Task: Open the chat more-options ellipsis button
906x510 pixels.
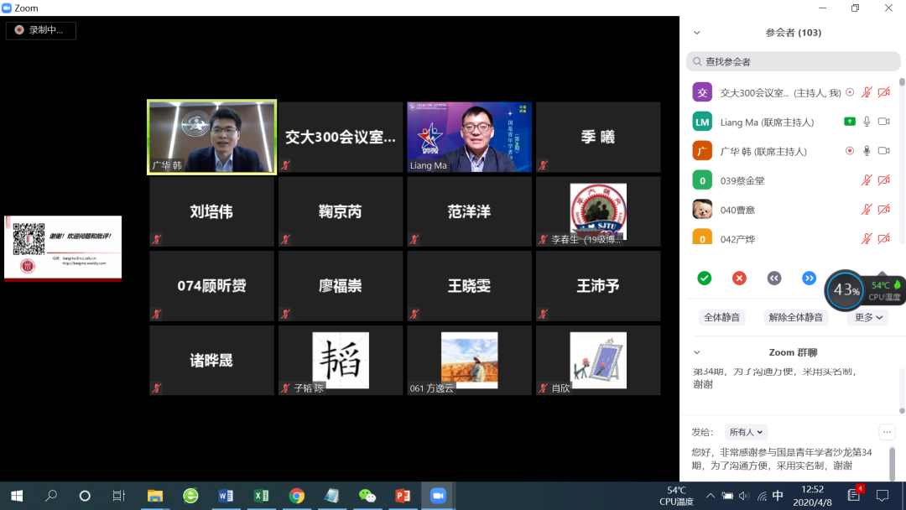Action: [887, 432]
